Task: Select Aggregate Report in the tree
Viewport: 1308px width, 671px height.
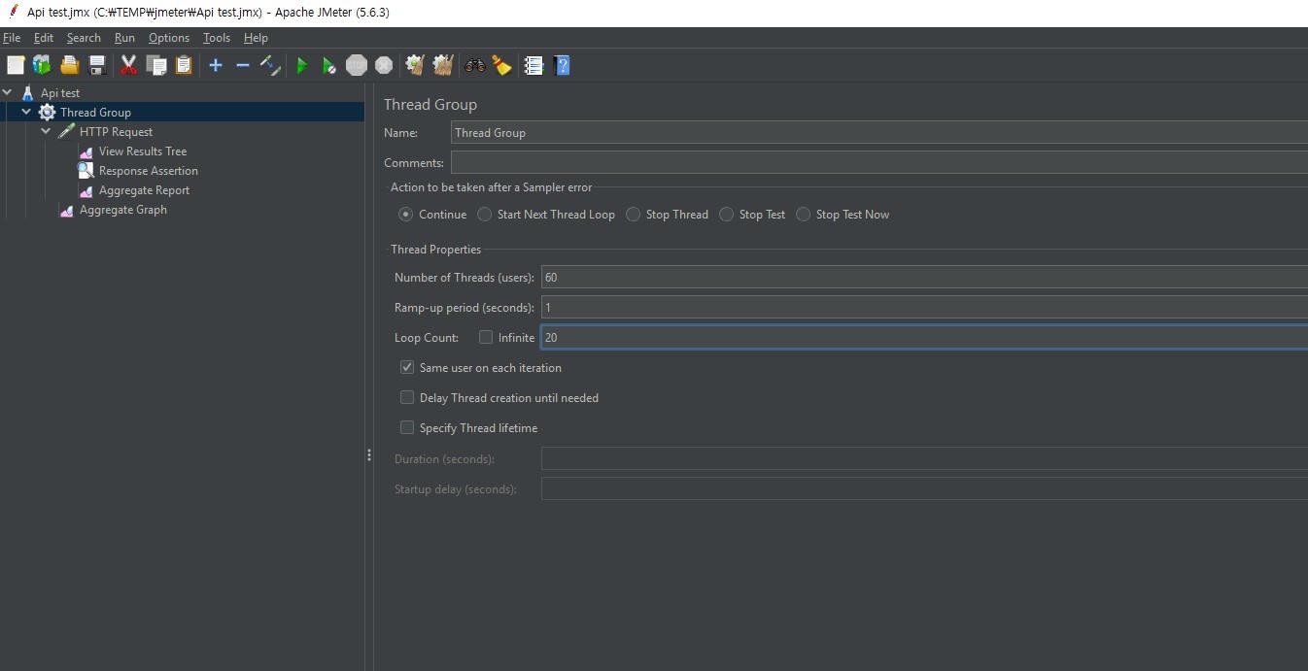Action: (x=144, y=190)
